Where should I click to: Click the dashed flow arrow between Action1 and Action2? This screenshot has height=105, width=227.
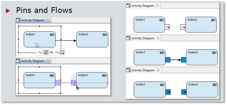[66, 41]
